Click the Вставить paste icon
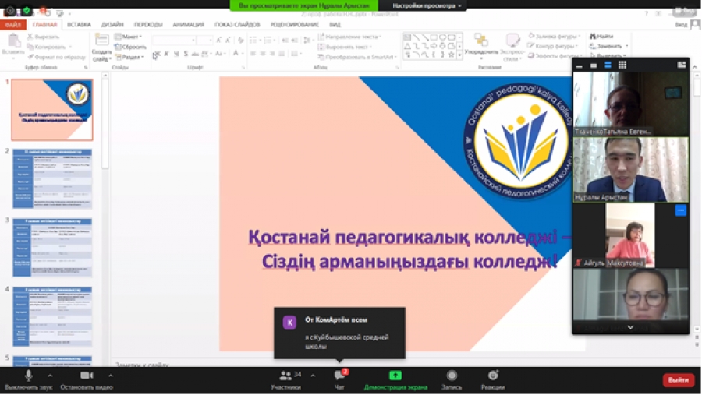Viewport: 702px width, 395px height. pyautogui.click(x=13, y=41)
